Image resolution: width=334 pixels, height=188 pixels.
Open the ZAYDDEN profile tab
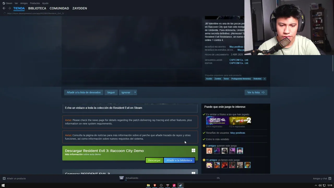[x=80, y=8]
